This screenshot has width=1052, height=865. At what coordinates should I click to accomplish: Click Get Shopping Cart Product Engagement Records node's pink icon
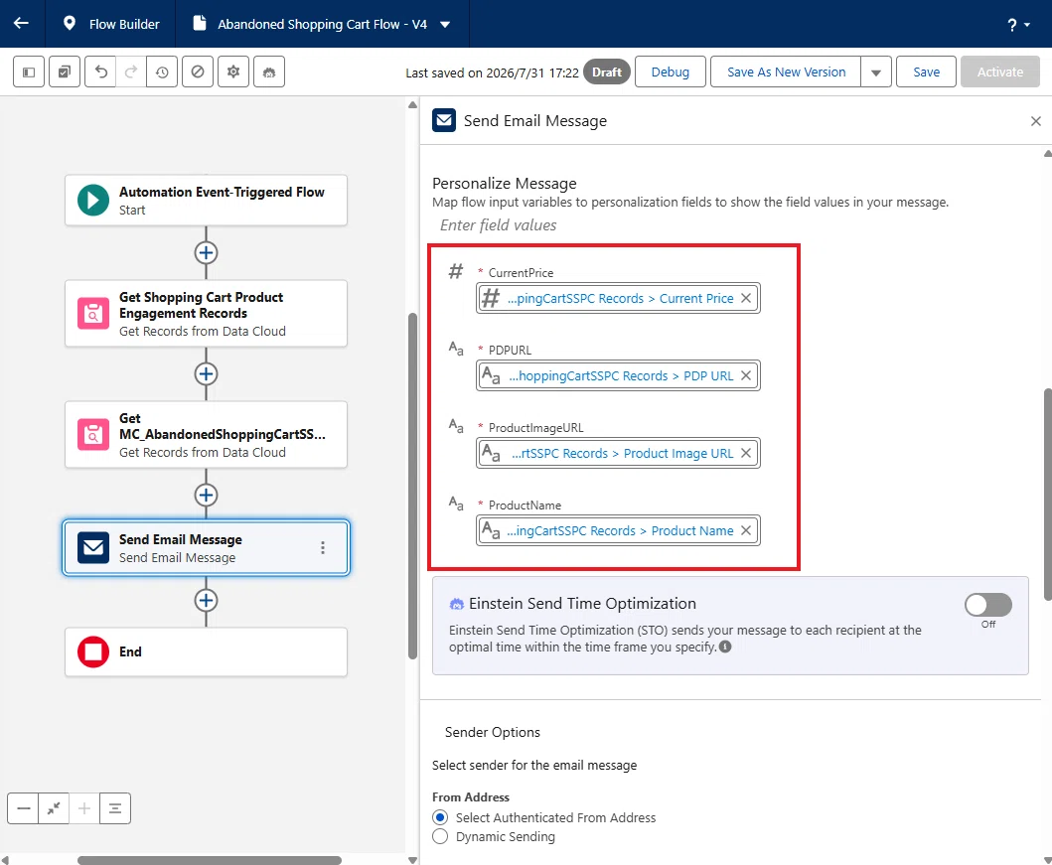(93, 314)
